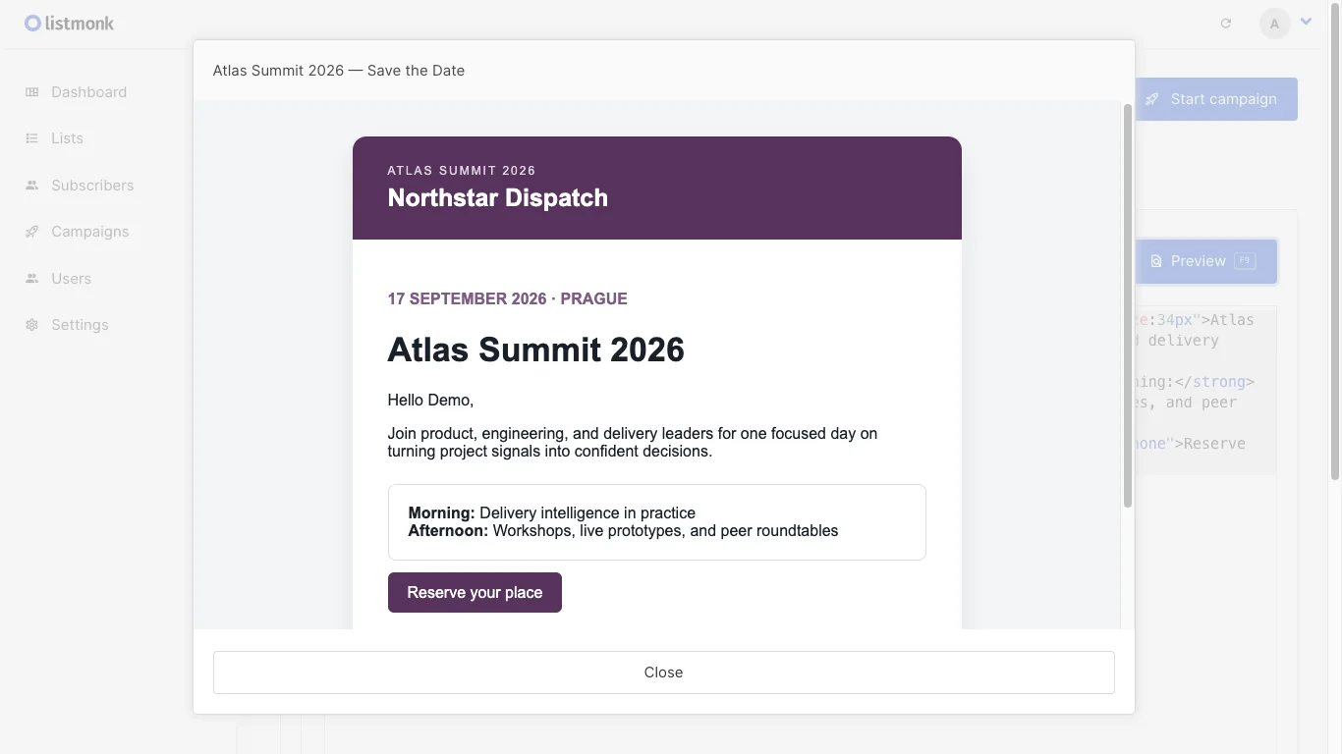Click the Afternoon agenda line

(623, 531)
